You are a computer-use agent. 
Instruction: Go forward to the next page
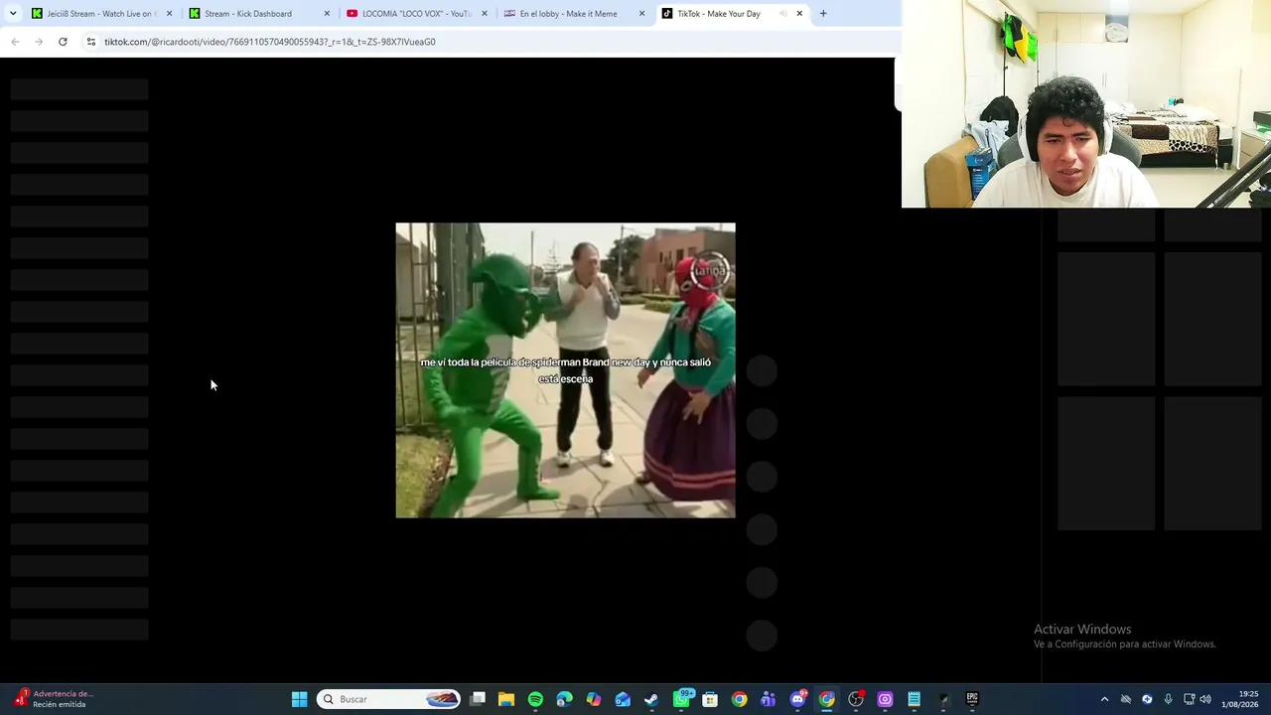click(39, 42)
